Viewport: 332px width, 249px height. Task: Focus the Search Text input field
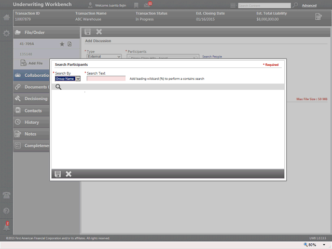[x=106, y=78]
